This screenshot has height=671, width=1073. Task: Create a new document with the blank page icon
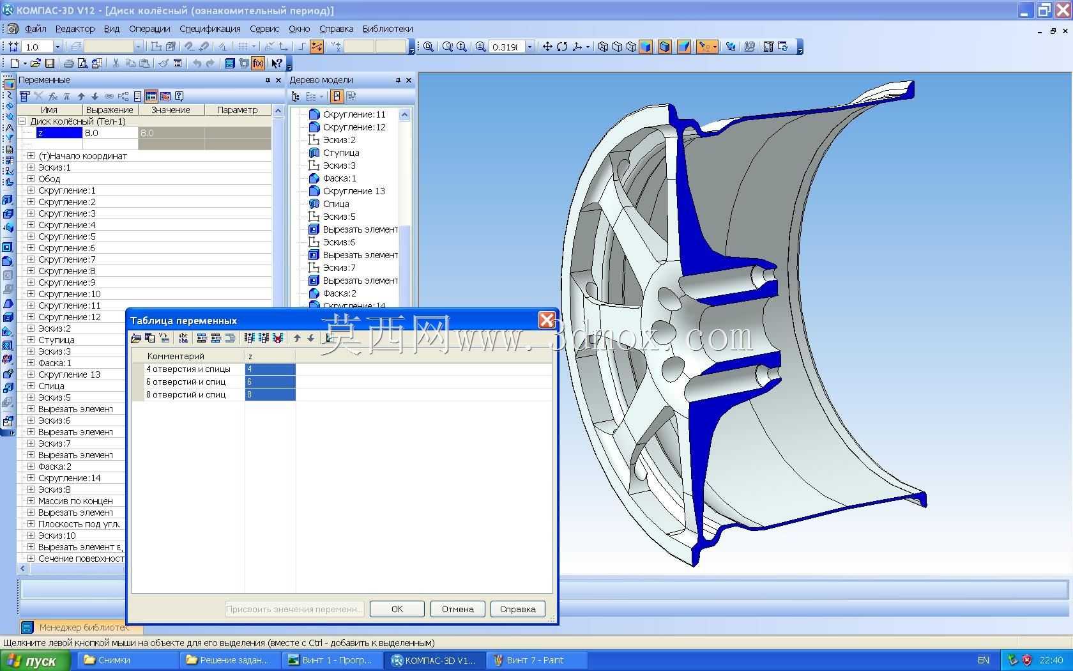coord(14,63)
